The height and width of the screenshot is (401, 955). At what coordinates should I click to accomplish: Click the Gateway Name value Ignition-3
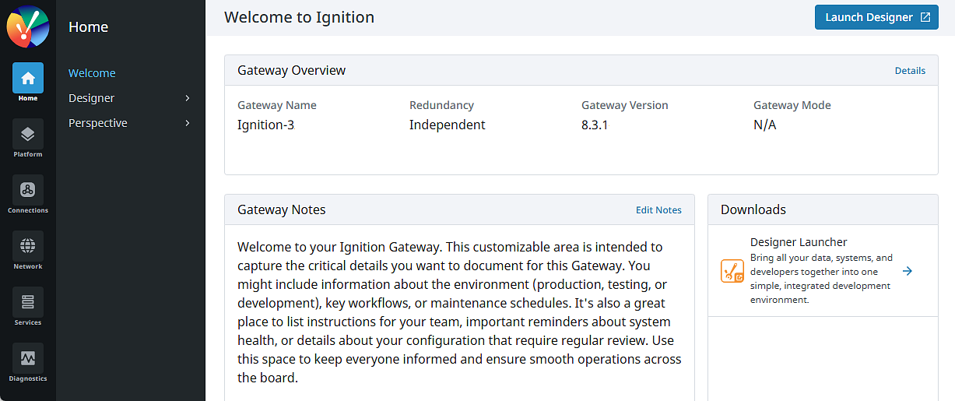(x=265, y=125)
